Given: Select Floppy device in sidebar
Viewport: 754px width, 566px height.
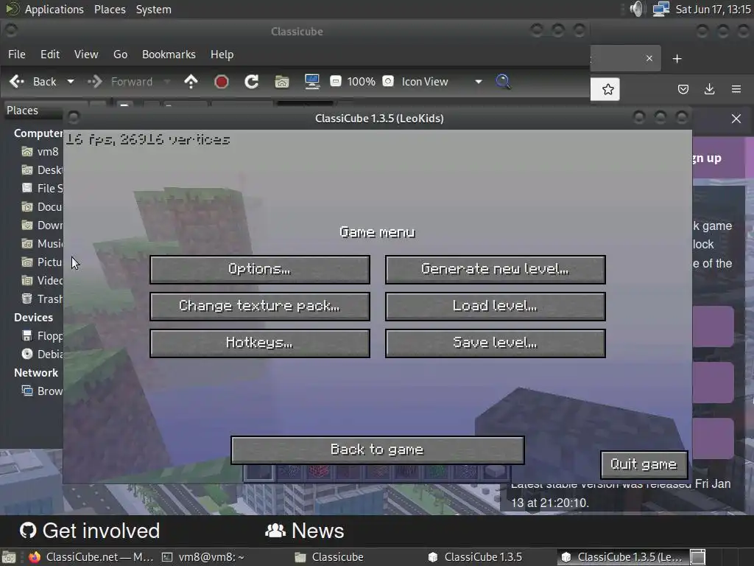Looking at the screenshot, I should 42,336.
